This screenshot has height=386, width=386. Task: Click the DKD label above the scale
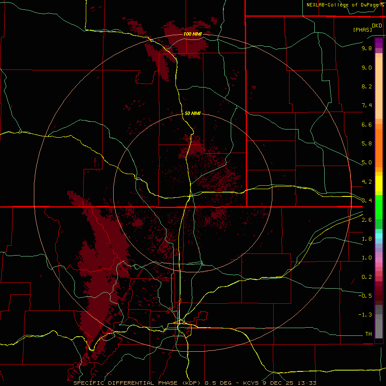(377, 26)
